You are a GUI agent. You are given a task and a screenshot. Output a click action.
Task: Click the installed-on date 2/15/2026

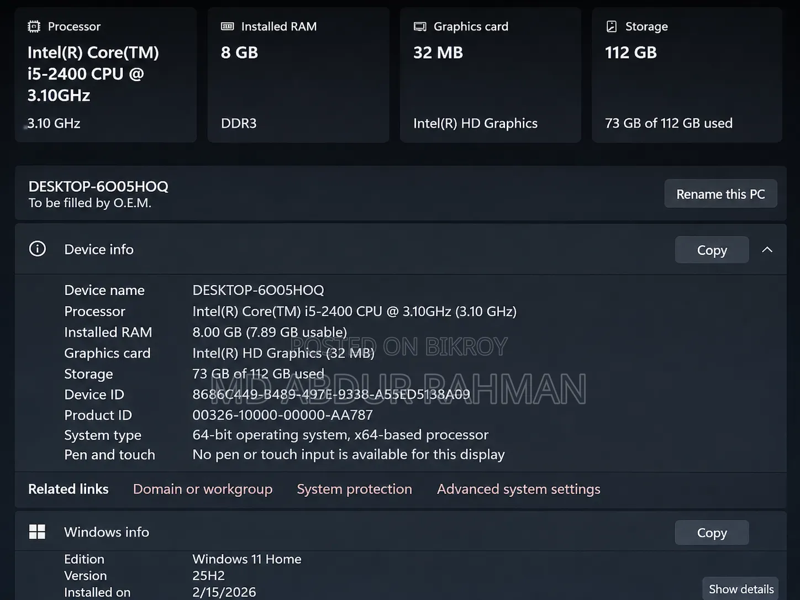[x=224, y=592]
